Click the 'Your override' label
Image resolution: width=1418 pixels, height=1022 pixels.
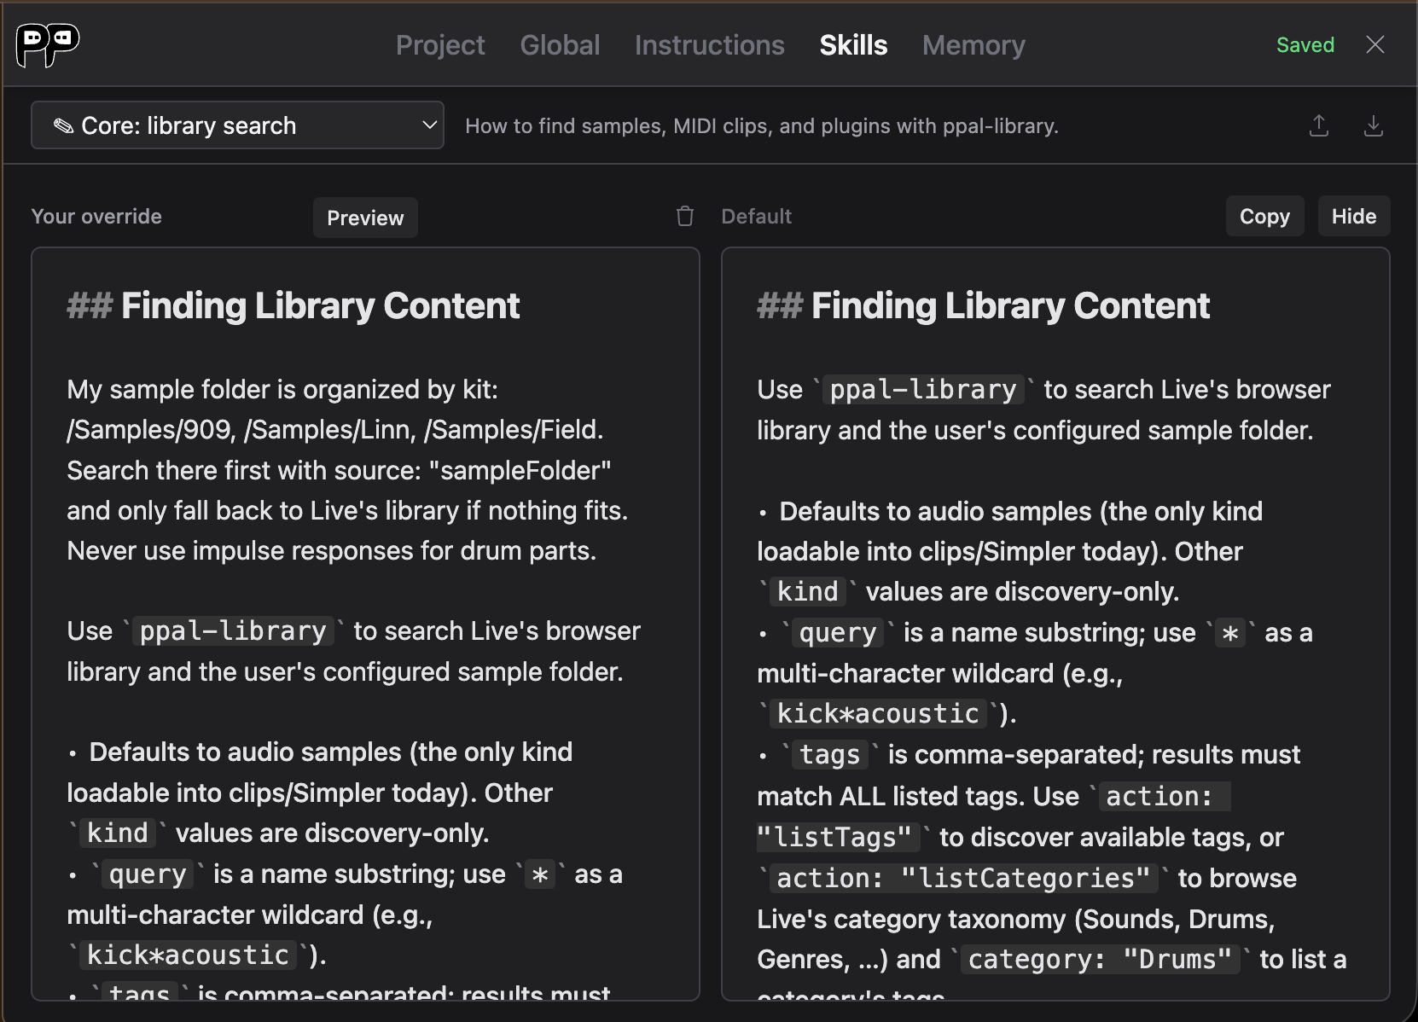tap(96, 217)
